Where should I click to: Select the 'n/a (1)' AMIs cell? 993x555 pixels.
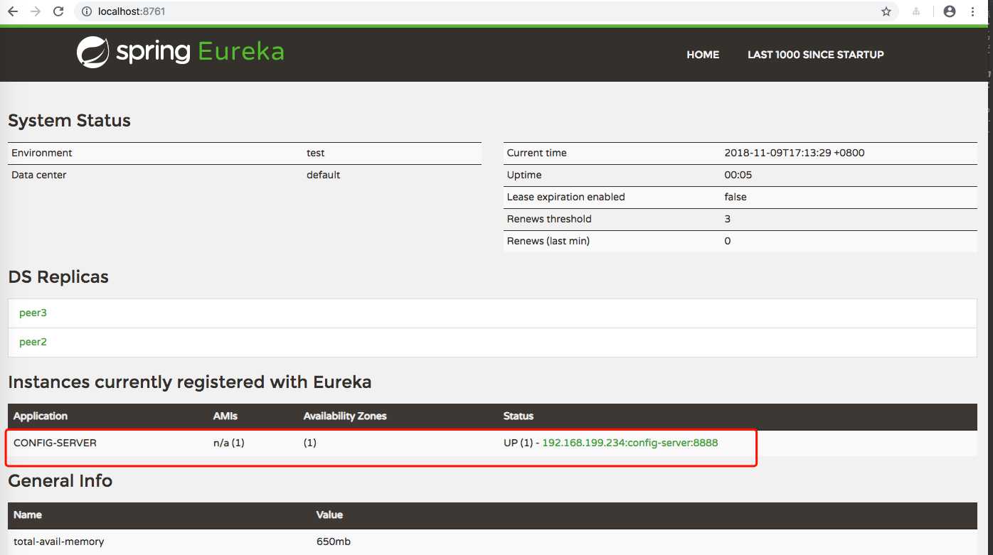229,443
